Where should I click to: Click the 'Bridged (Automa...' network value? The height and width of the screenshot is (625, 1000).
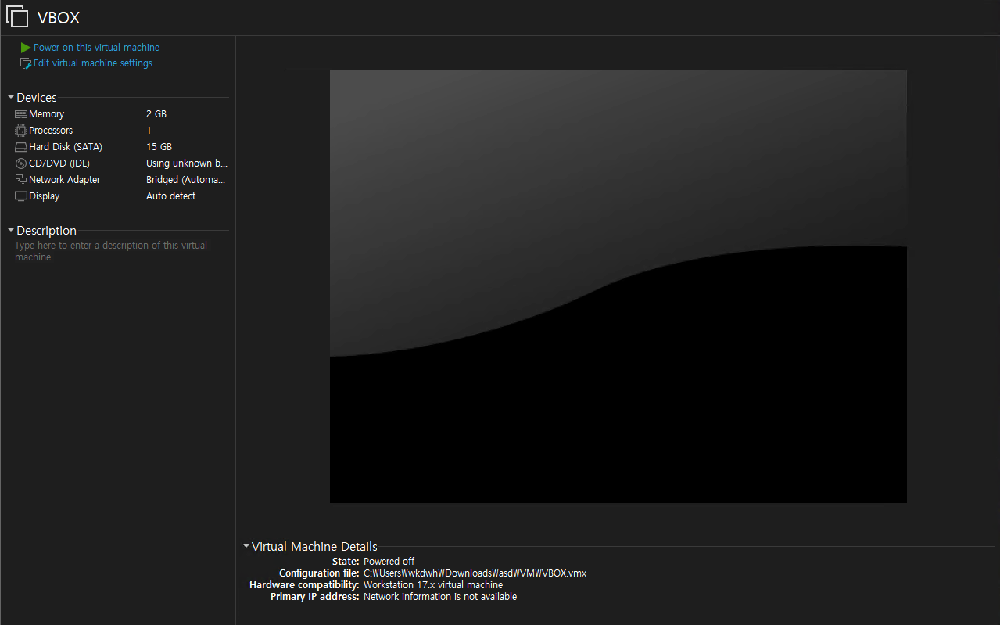(186, 180)
